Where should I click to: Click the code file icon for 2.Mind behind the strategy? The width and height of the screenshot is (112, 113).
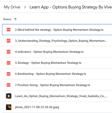point(8,30)
